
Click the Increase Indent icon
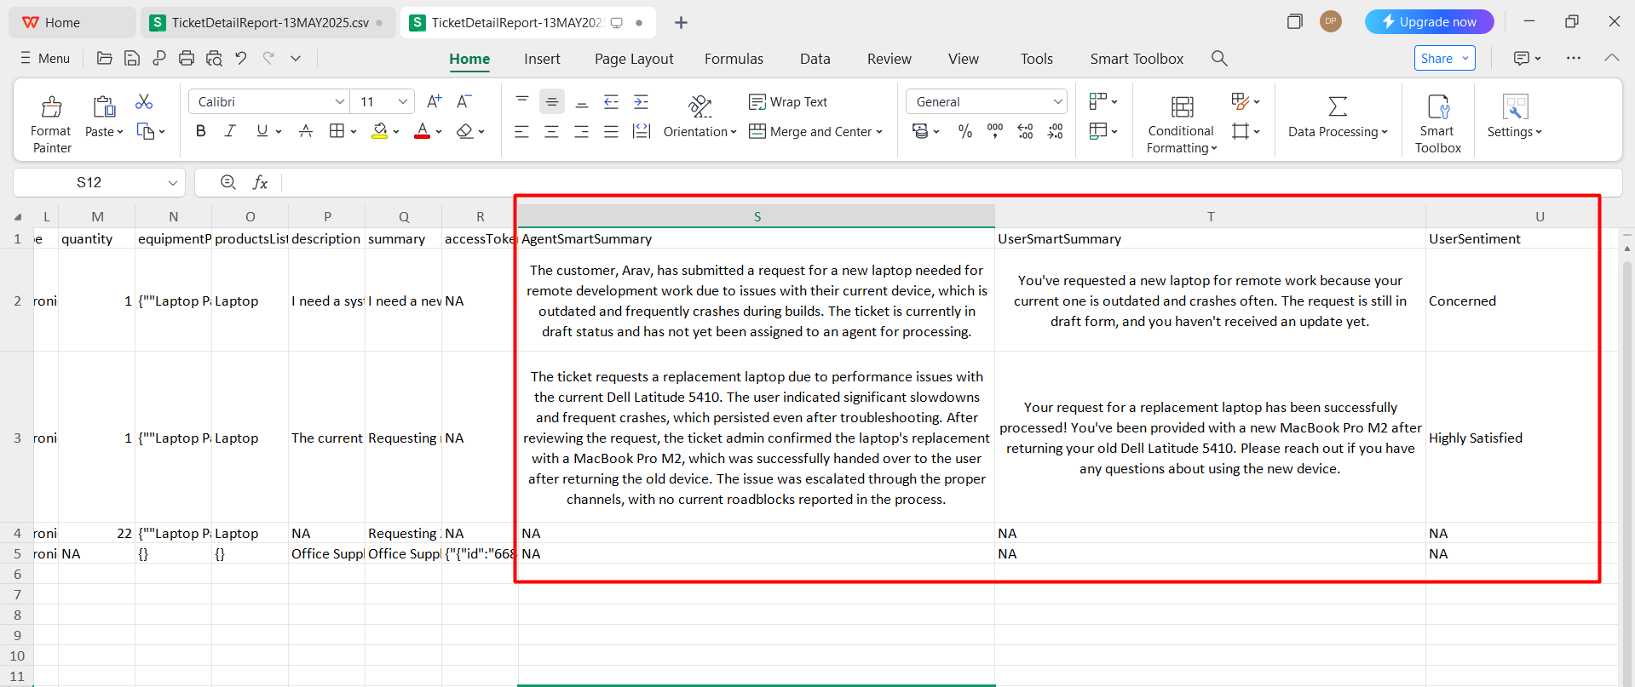(x=641, y=102)
